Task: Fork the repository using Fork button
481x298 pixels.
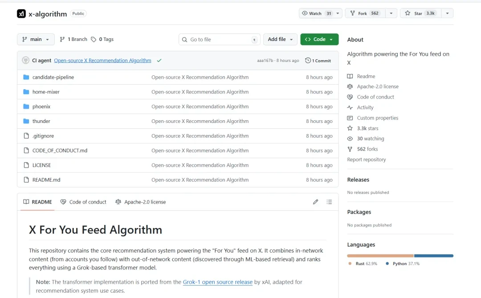Action: [365, 13]
